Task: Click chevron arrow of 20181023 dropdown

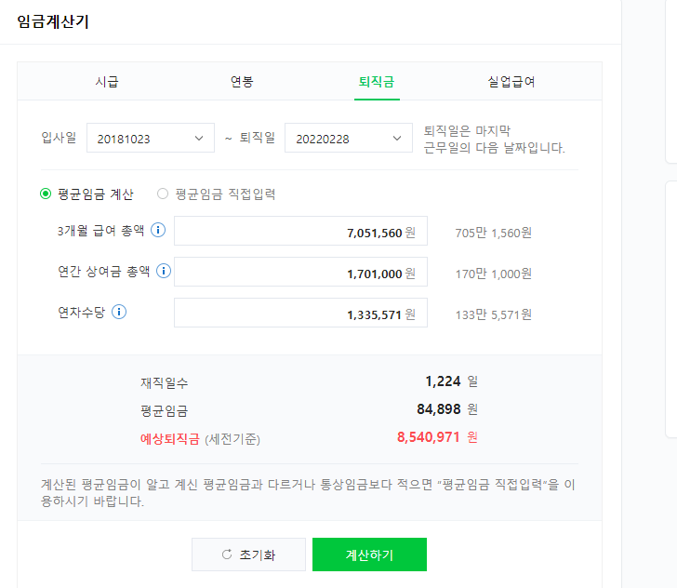Action: tap(199, 139)
